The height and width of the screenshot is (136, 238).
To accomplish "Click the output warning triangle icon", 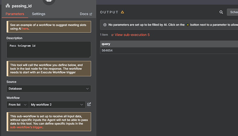I will (122, 12).
